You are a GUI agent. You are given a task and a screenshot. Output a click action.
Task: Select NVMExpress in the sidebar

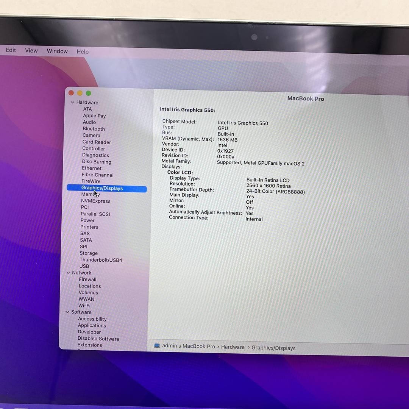pyautogui.click(x=95, y=201)
